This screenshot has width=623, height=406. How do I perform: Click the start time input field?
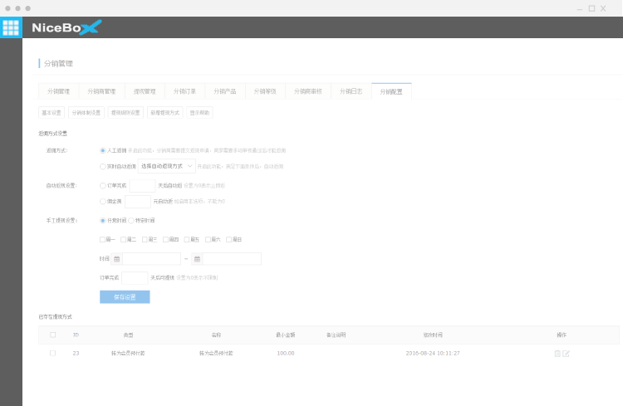click(x=151, y=259)
